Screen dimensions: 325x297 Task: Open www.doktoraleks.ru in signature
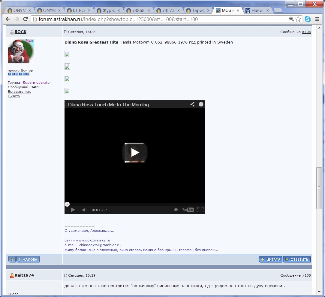tap(93, 240)
